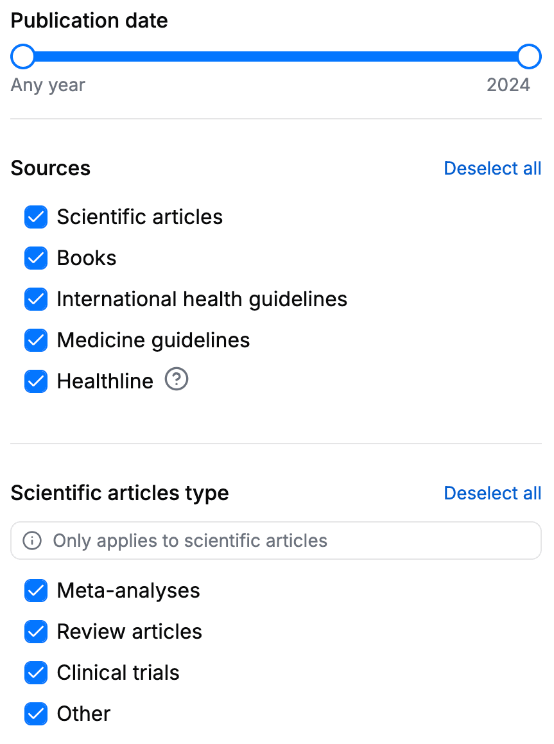Disable the Books source checkbox
Screen dimensions: 554x744
35,258
